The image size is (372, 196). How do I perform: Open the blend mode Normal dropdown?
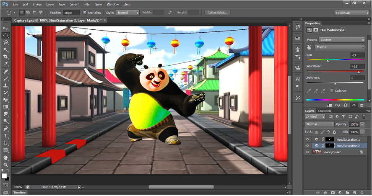[319, 124]
